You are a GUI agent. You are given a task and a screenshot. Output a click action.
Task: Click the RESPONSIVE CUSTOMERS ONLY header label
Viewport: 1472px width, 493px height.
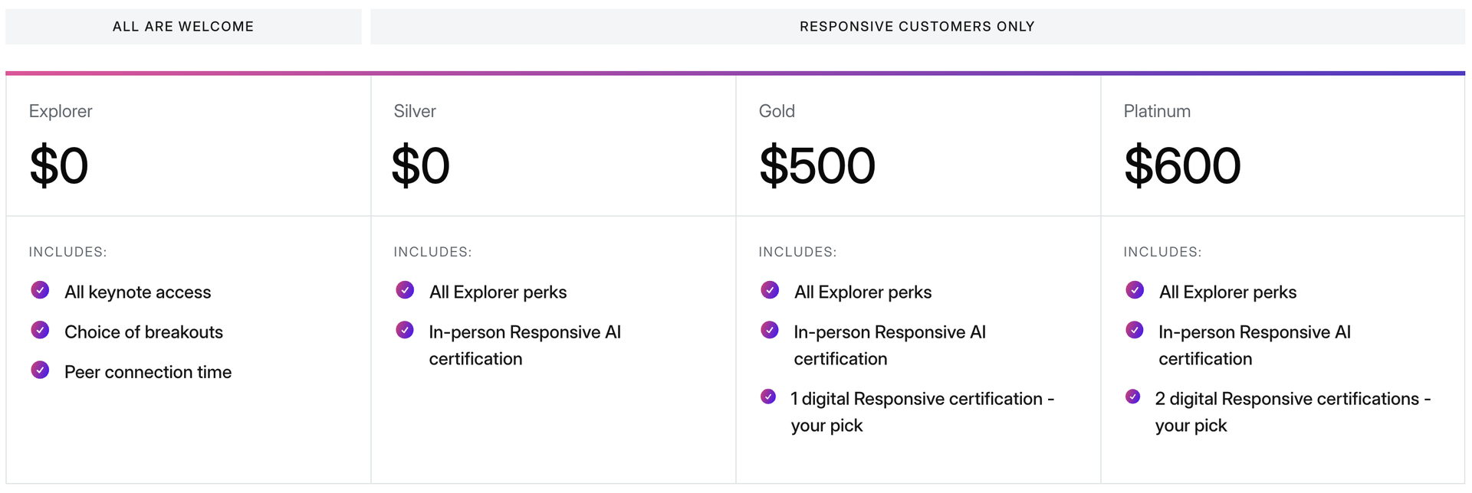[917, 27]
